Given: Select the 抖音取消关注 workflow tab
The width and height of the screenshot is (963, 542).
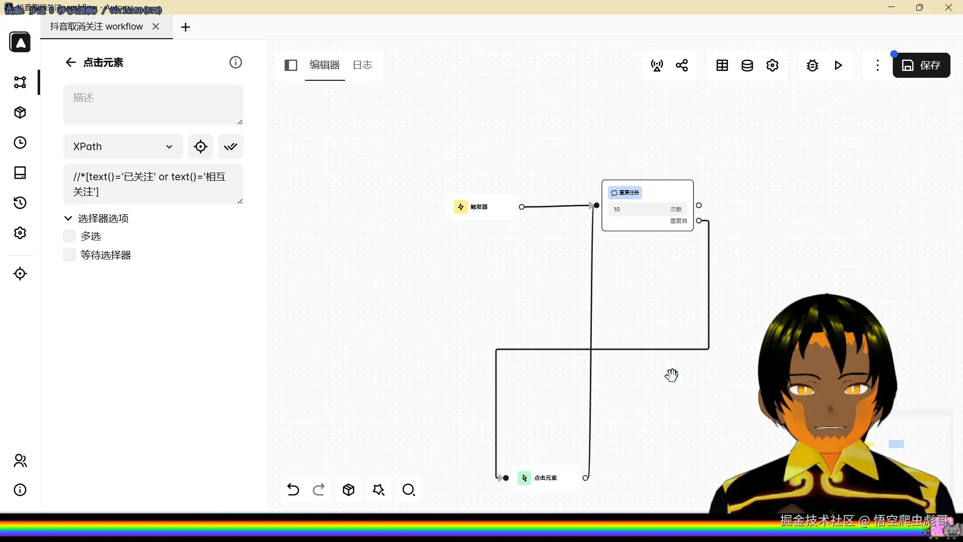Looking at the screenshot, I should (x=97, y=27).
